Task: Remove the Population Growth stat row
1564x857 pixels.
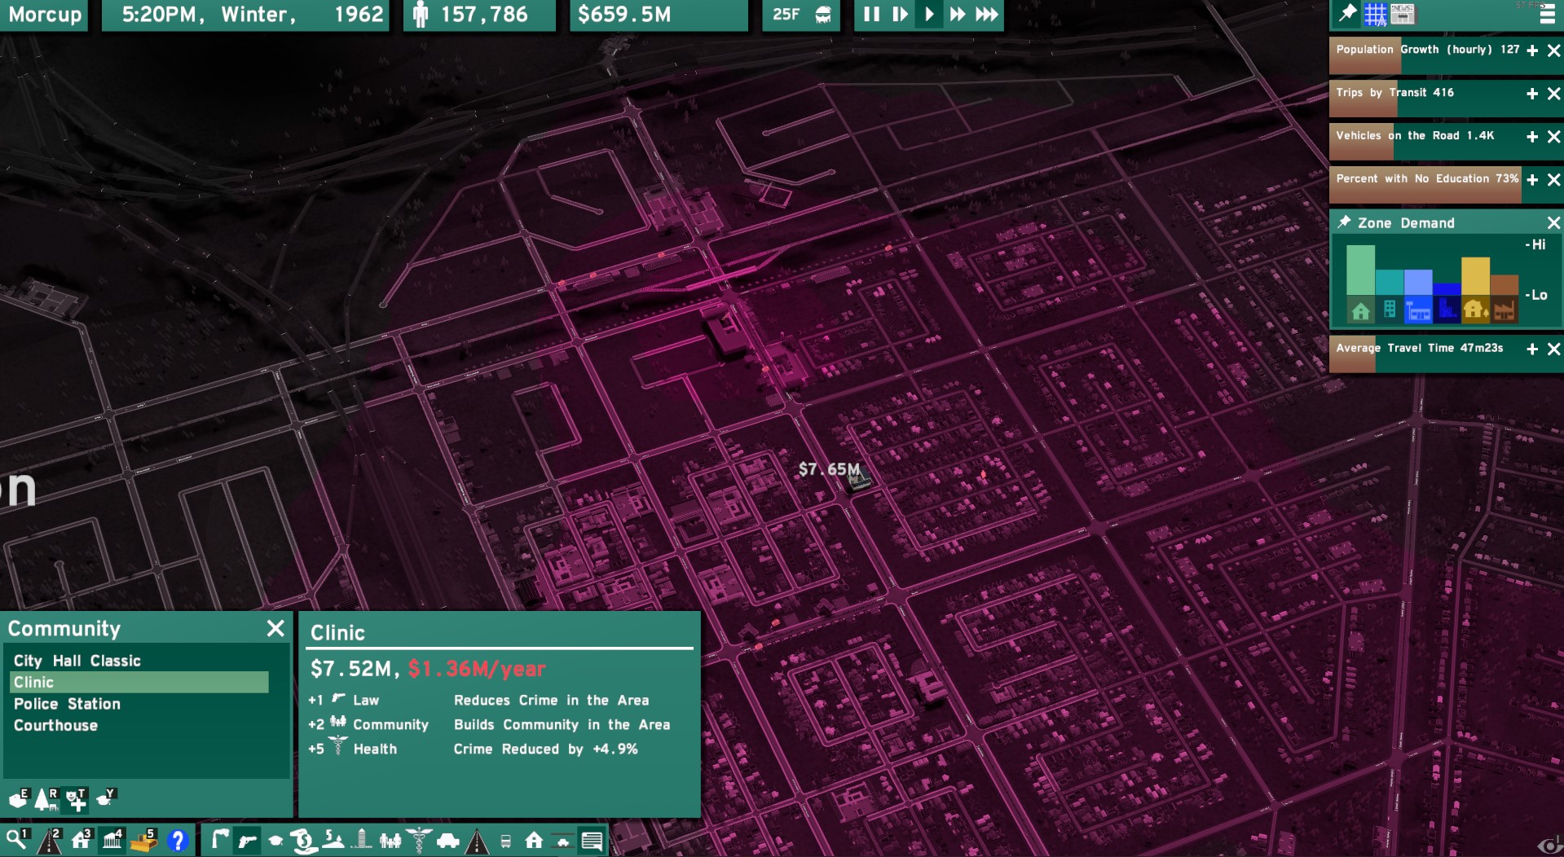Action: pos(1554,51)
